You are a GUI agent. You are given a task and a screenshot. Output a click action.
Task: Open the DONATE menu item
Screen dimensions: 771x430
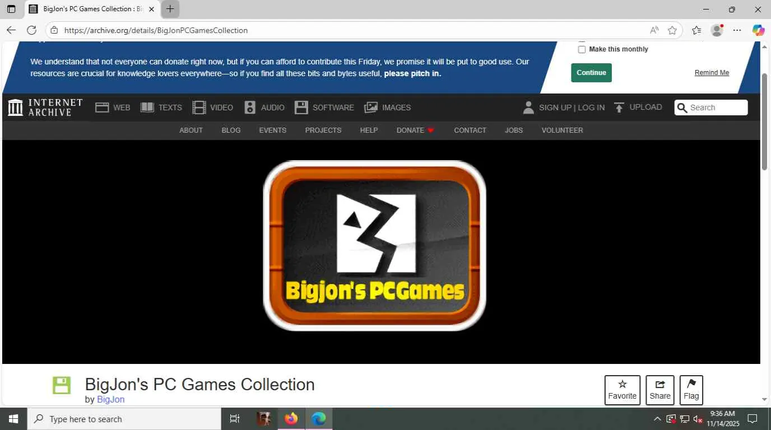tap(415, 130)
